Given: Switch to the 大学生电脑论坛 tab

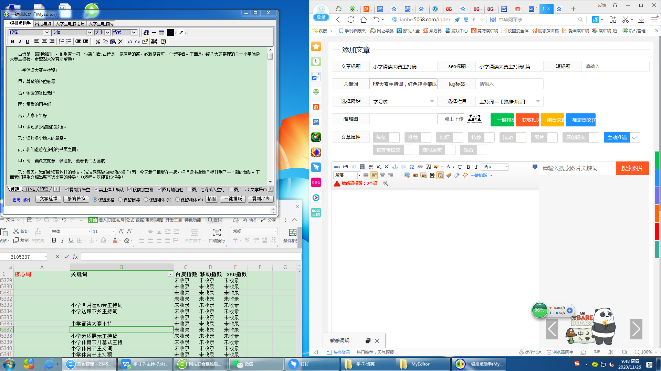Looking at the screenshot, I should pyautogui.click(x=70, y=24).
